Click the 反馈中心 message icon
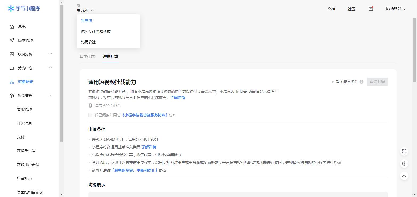 click(x=12, y=68)
